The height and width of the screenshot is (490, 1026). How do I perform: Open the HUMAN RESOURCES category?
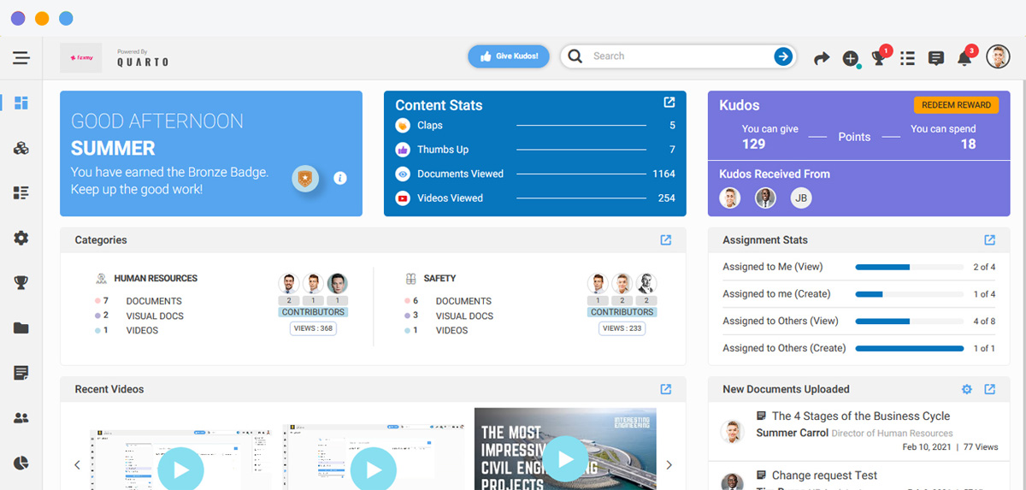click(x=156, y=279)
